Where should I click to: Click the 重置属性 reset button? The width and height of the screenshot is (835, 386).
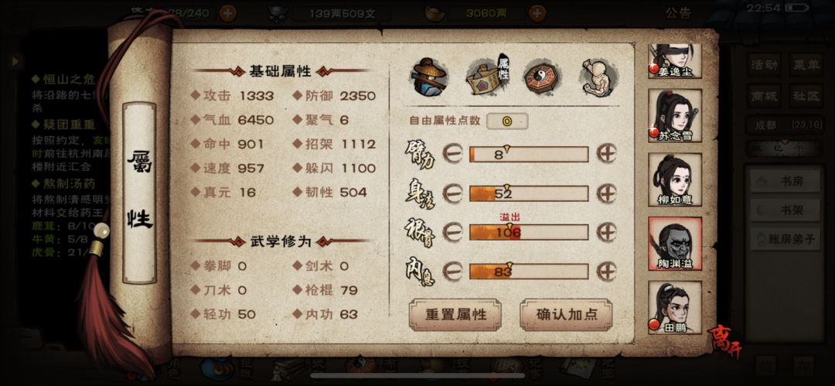coord(455,315)
